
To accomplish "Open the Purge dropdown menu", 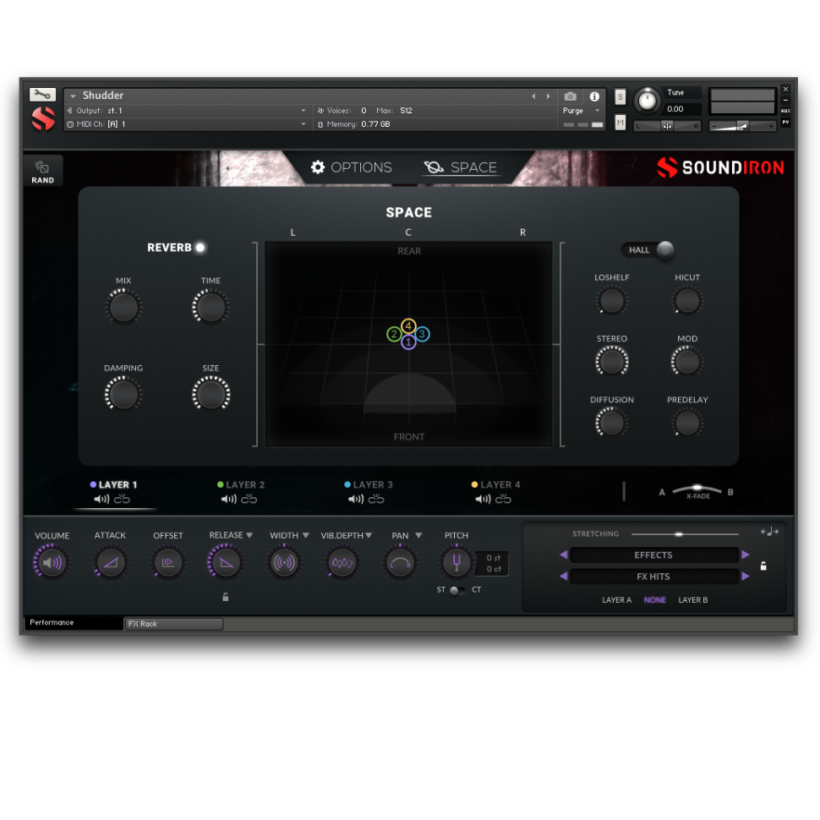I will pyautogui.click(x=597, y=111).
